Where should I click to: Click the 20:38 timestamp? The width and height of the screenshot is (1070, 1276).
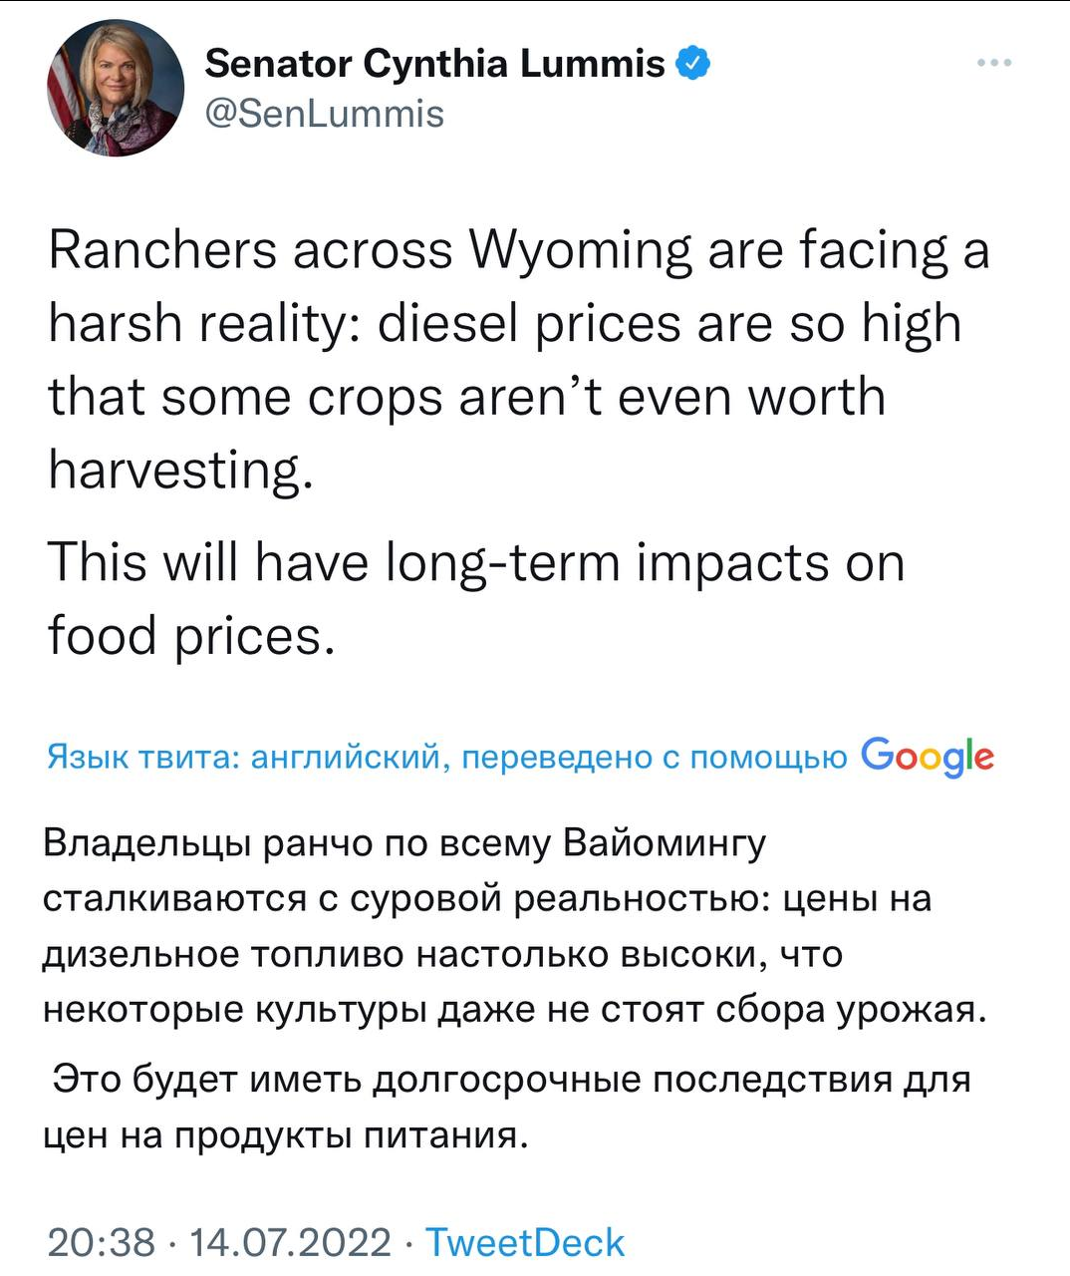(x=102, y=1242)
